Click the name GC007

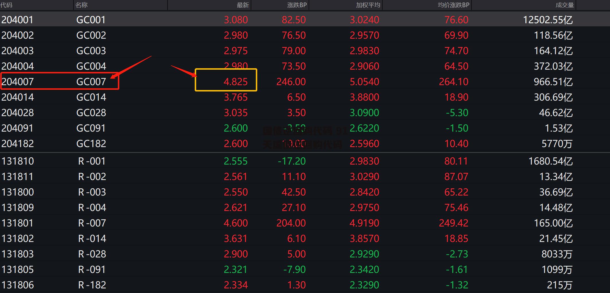[x=91, y=82]
